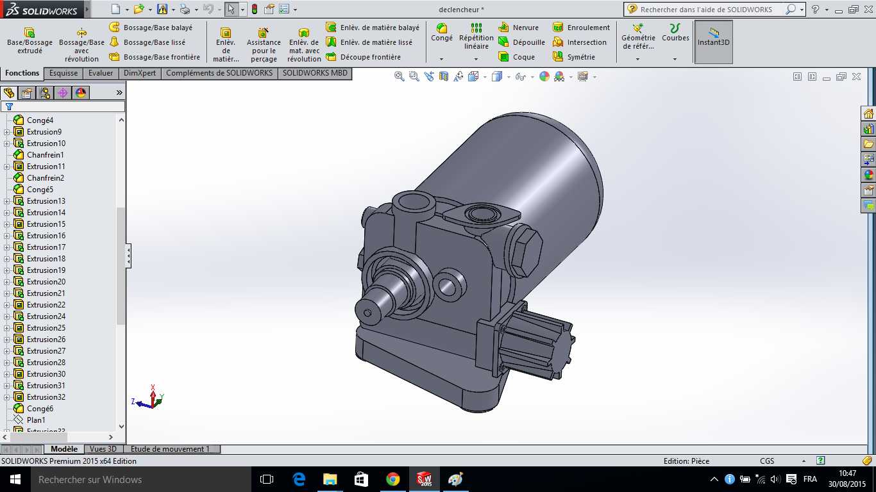Screen dimensions: 876x492
Task: Click the Symétrie command
Action: [574, 57]
